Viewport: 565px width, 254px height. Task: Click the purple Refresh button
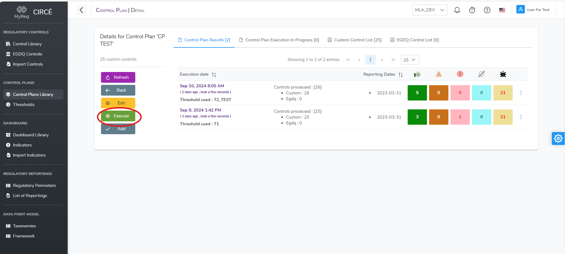[118, 78]
